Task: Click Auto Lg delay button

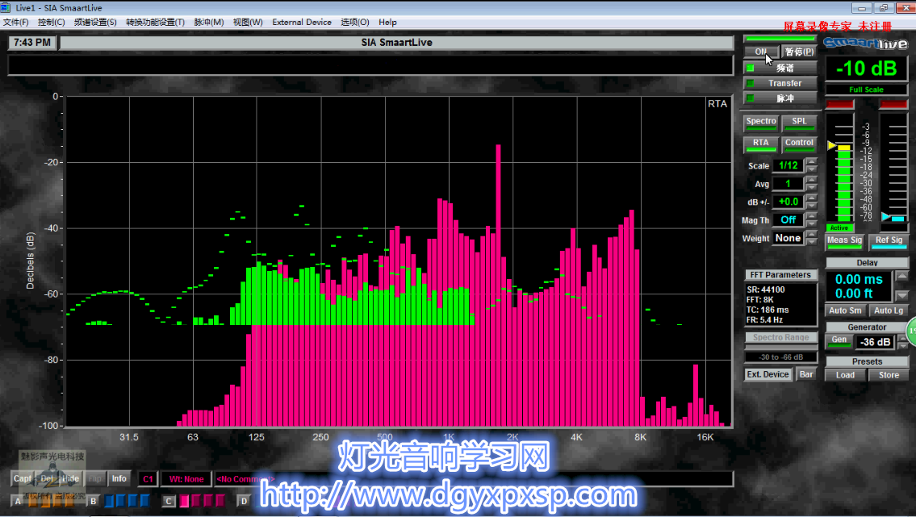Action: click(889, 311)
